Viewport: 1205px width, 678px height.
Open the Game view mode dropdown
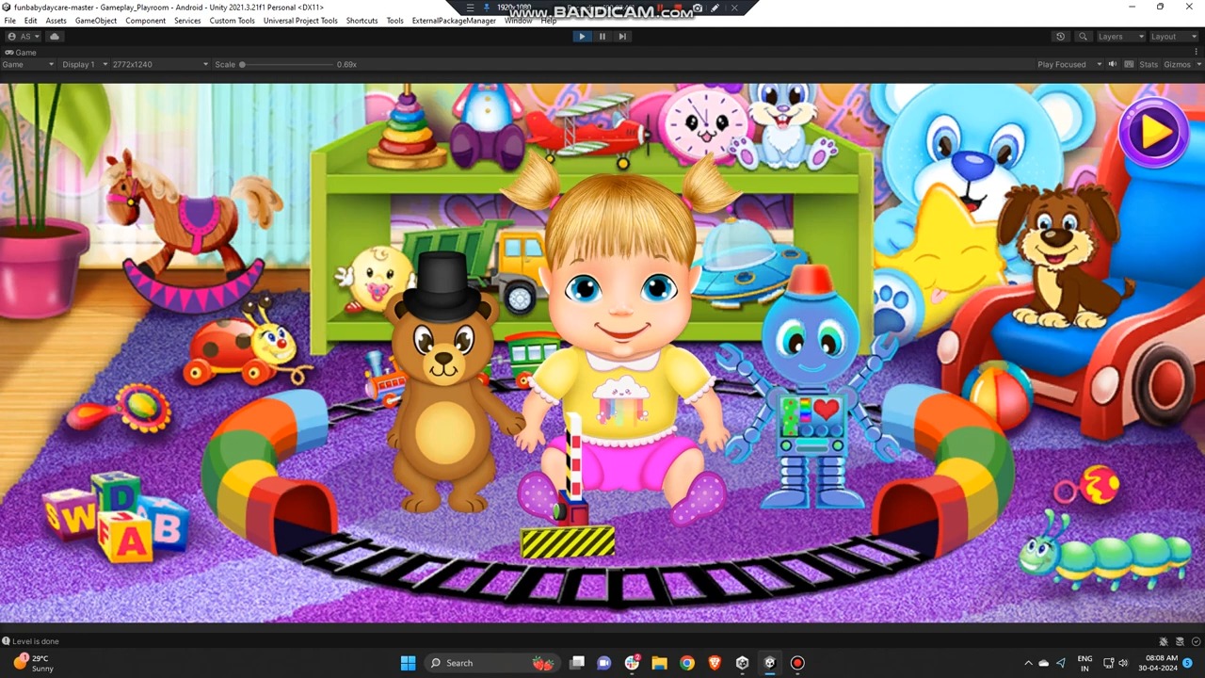tap(27, 64)
